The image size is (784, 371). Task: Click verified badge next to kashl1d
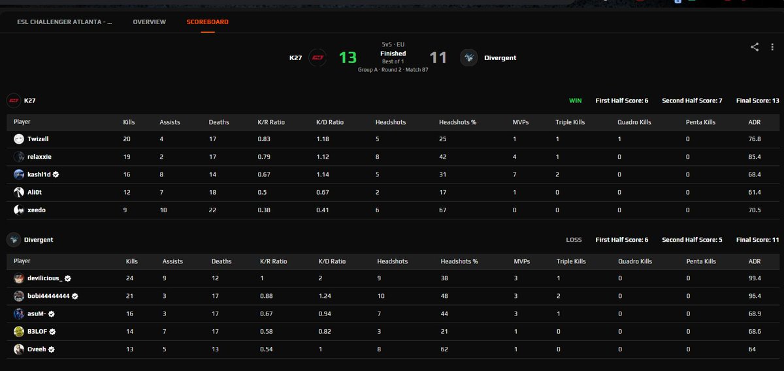pyautogui.click(x=56, y=174)
